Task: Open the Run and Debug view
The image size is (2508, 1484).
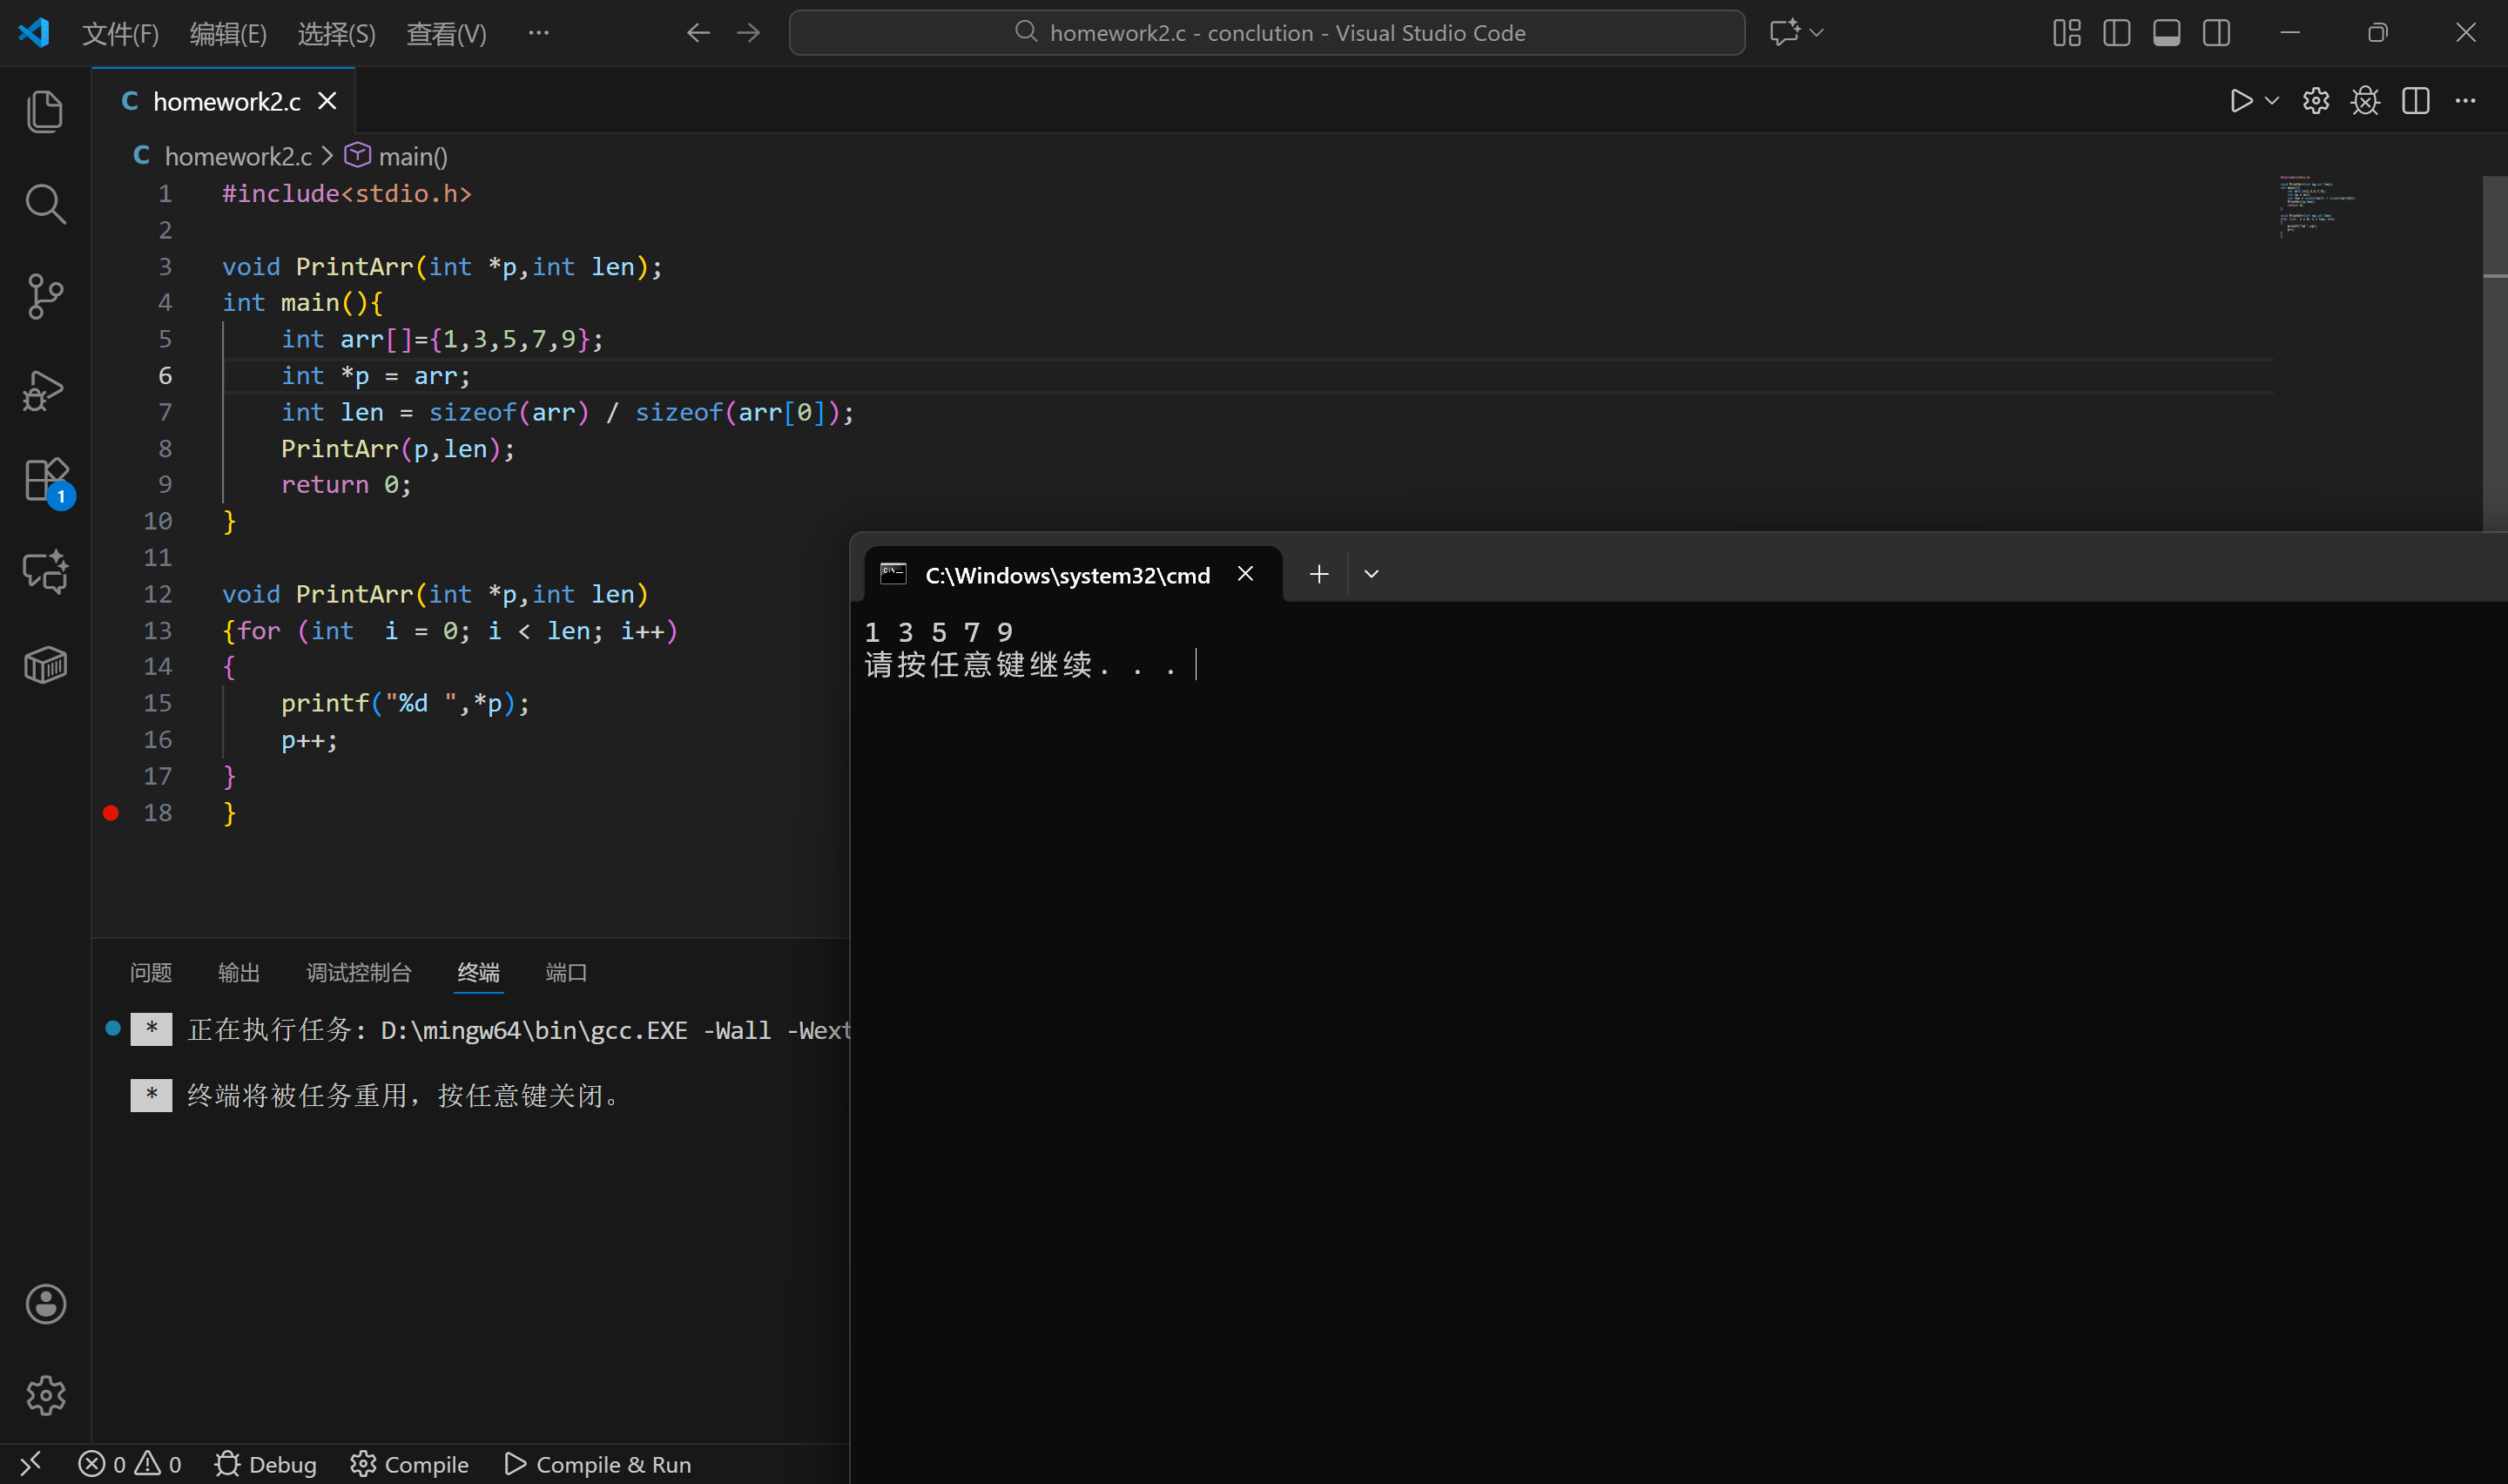Action: pyautogui.click(x=45, y=389)
